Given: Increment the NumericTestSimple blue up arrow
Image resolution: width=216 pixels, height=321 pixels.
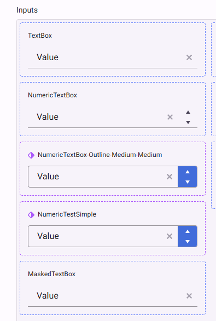Looking at the screenshot, I should [x=188, y=231].
